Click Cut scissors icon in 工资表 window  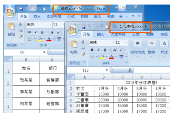[x=20, y=24]
